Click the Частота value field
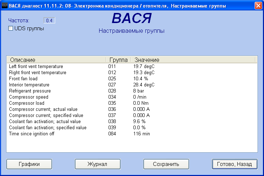264x176 pixels. (49, 21)
